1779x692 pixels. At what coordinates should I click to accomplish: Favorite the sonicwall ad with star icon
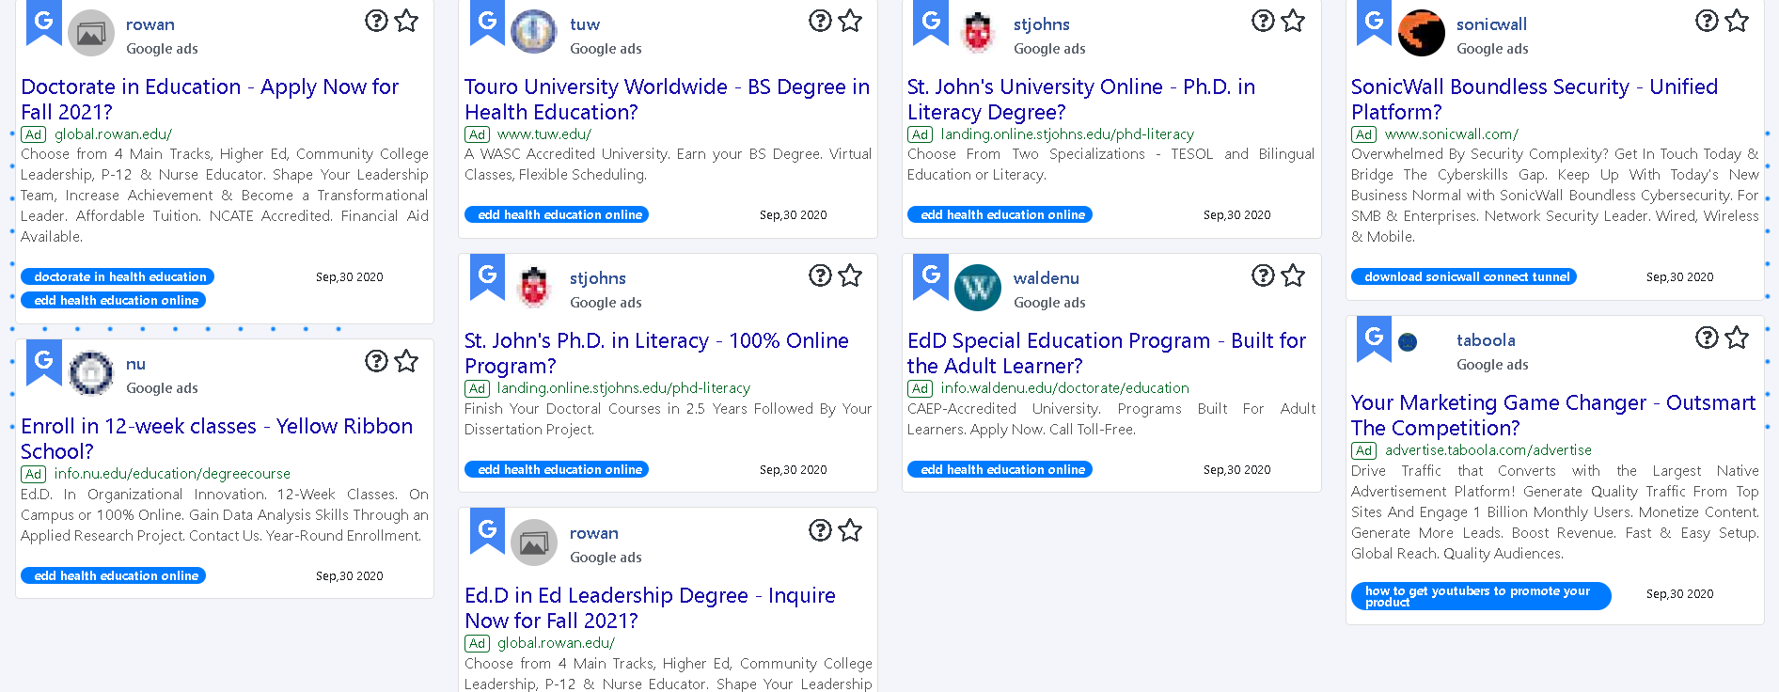[x=1737, y=21]
